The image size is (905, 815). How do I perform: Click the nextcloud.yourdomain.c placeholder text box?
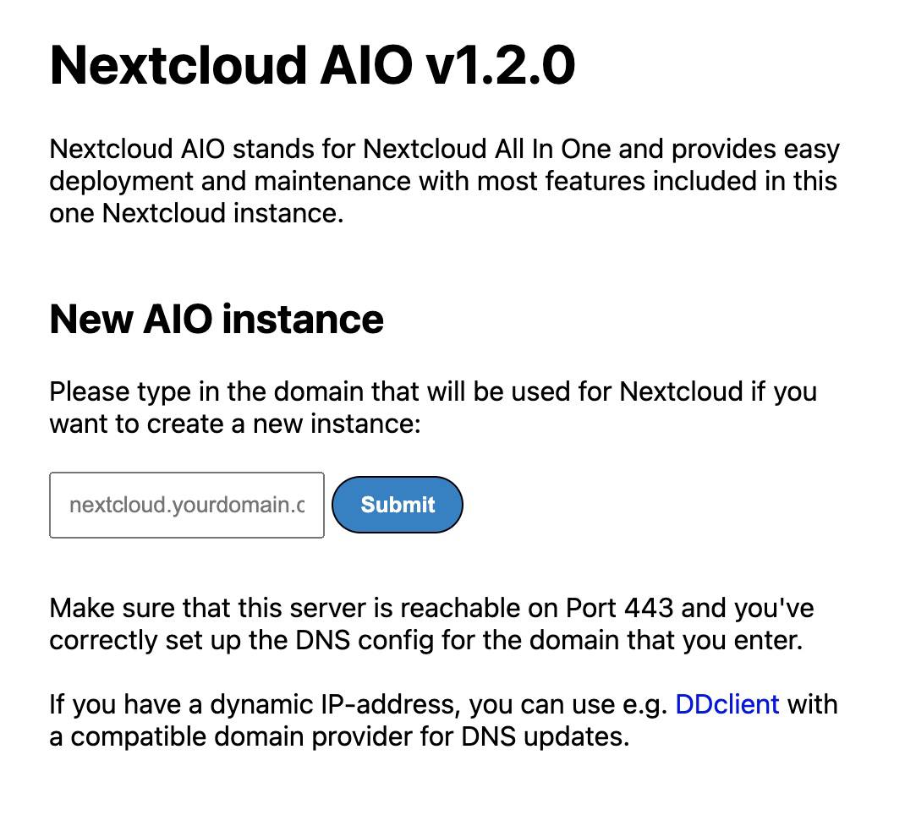click(x=186, y=505)
